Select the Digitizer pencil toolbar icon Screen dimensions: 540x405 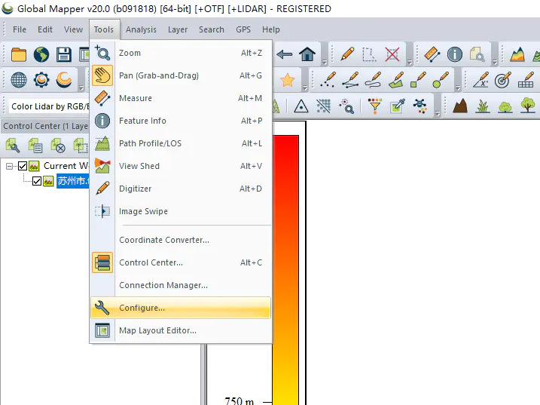click(x=347, y=54)
